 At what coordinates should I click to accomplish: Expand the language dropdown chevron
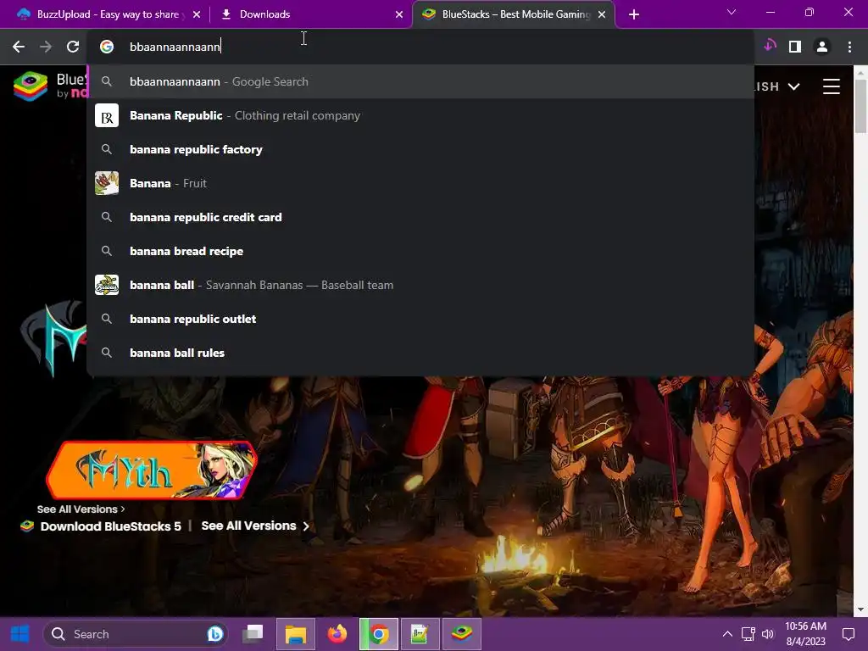click(793, 86)
